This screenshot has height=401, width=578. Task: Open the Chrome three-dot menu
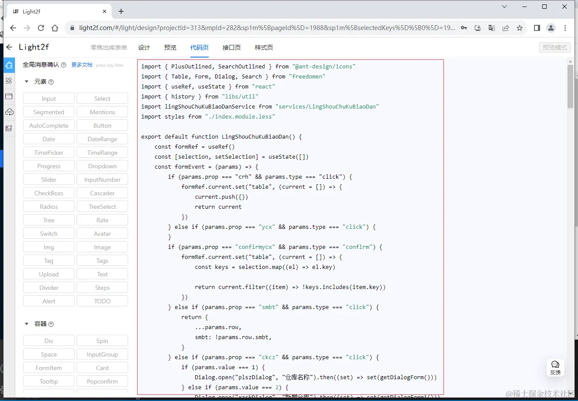pyautogui.click(x=565, y=28)
